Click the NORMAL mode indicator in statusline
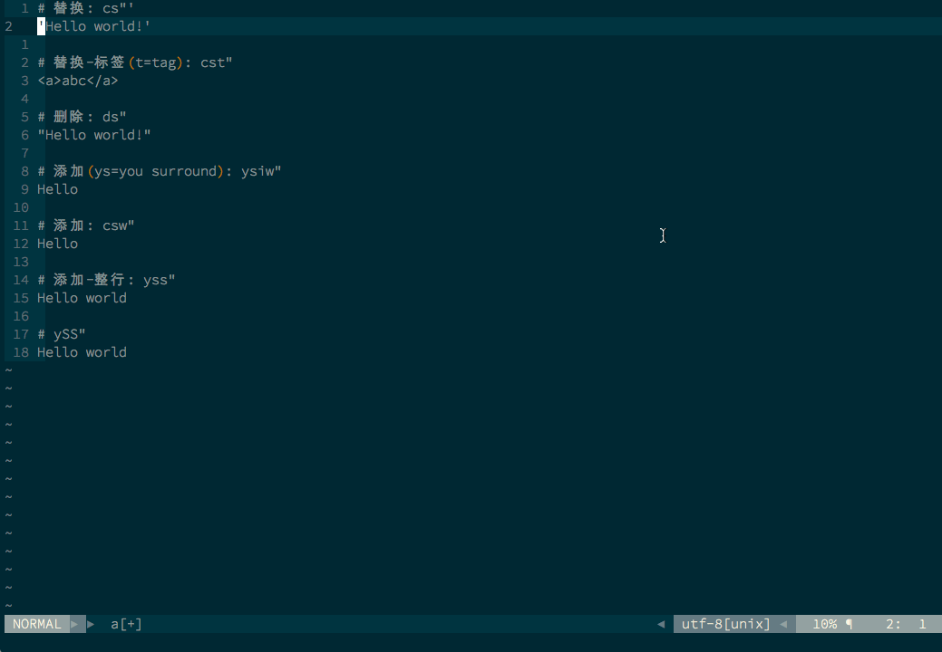The height and width of the screenshot is (652, 942). [x=35, y=624]
